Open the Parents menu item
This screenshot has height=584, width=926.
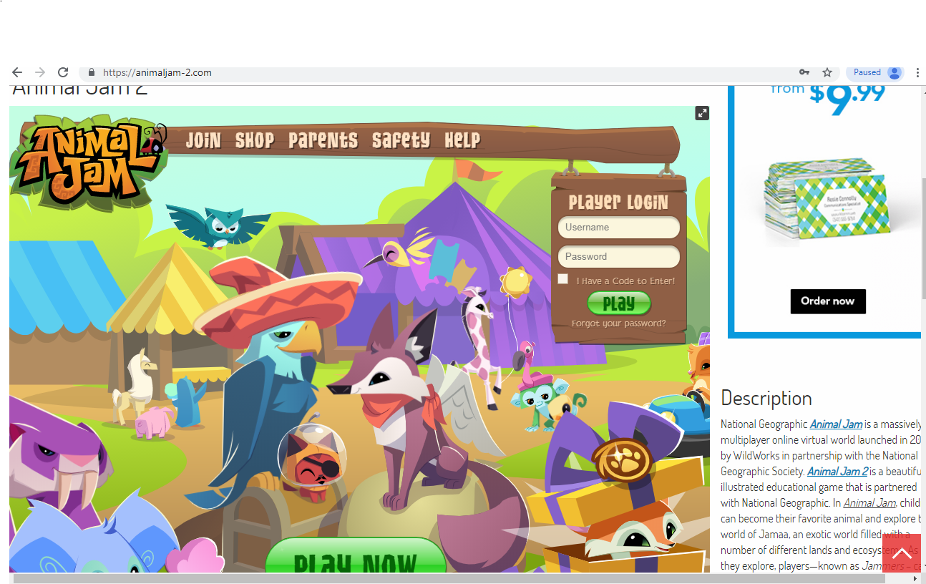(323, 140)
